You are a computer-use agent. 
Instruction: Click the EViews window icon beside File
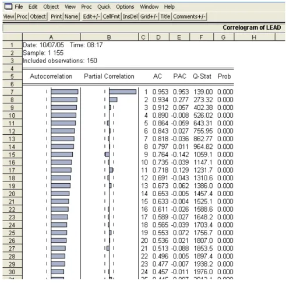[x=8, y=6]
